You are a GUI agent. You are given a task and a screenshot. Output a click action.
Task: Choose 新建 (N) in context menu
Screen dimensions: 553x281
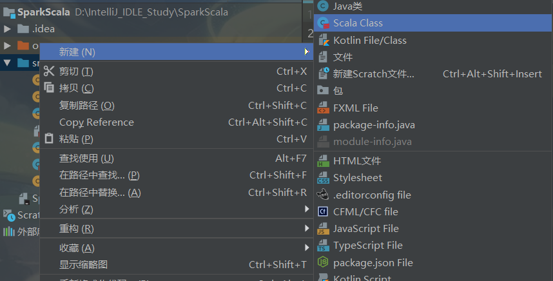[x=177, y=52]
